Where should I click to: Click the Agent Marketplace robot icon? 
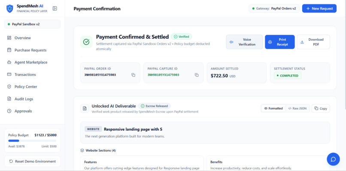9,62
